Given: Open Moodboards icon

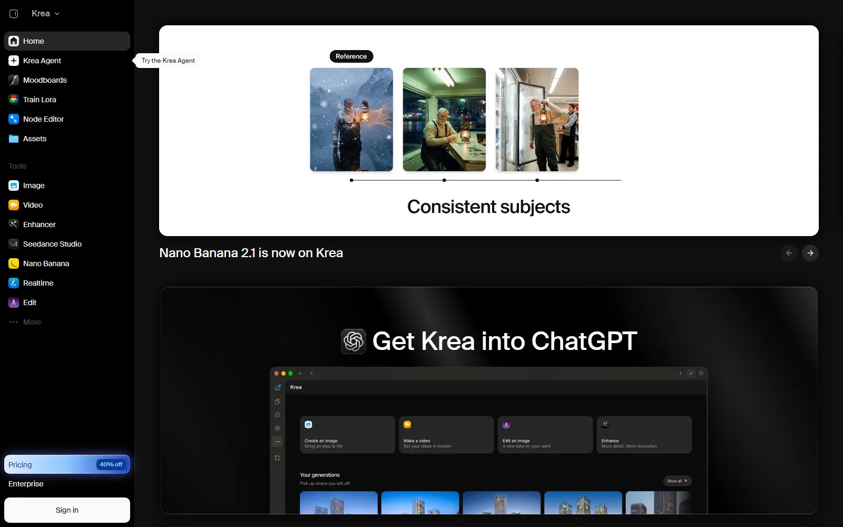Looking at the screenshot, I should tap(14, 80).
